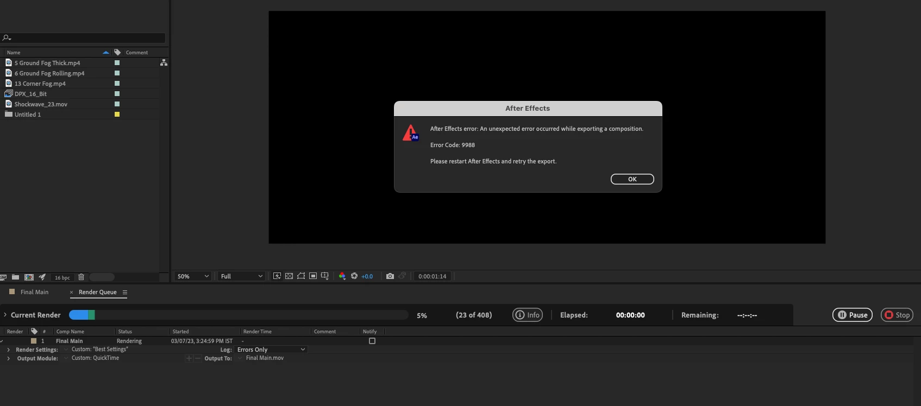Image resolution: width=921 pixels, height=406 pixels.
Task: Toggle region of interest
Action: tap(313, 276)
